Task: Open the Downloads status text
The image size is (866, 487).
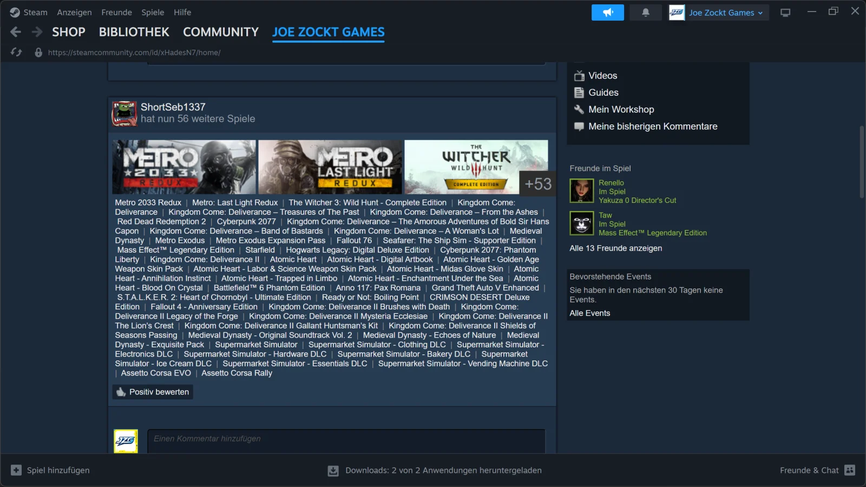Action: pyautogui.click(x=443, y=470)
